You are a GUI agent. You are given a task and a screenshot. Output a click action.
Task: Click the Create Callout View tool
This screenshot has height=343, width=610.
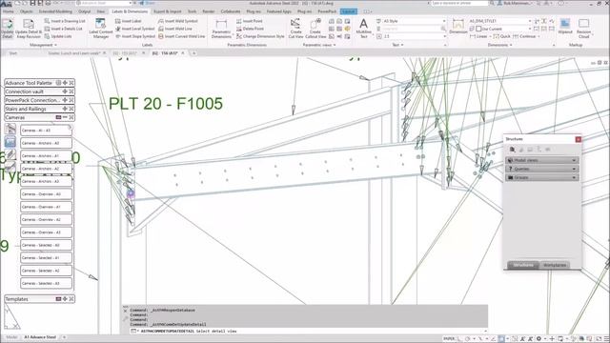(x=315, y=28)
